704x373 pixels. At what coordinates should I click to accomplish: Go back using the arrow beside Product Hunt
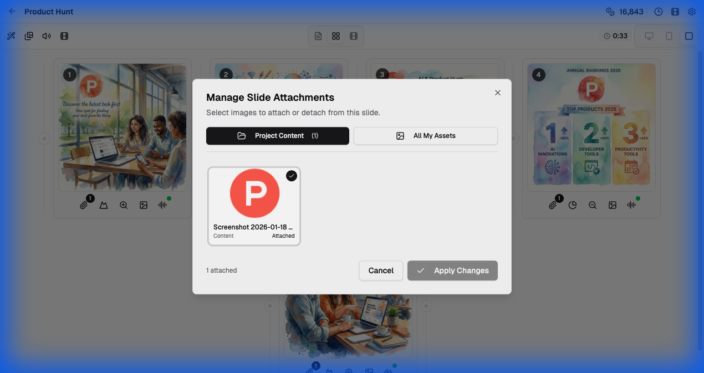tap(12, 12)
